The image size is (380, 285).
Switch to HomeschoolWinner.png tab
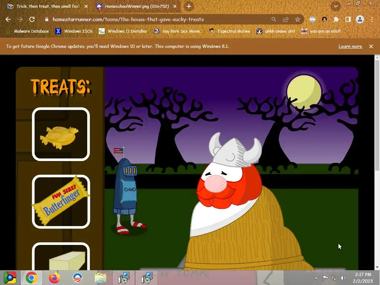point(137,7)
